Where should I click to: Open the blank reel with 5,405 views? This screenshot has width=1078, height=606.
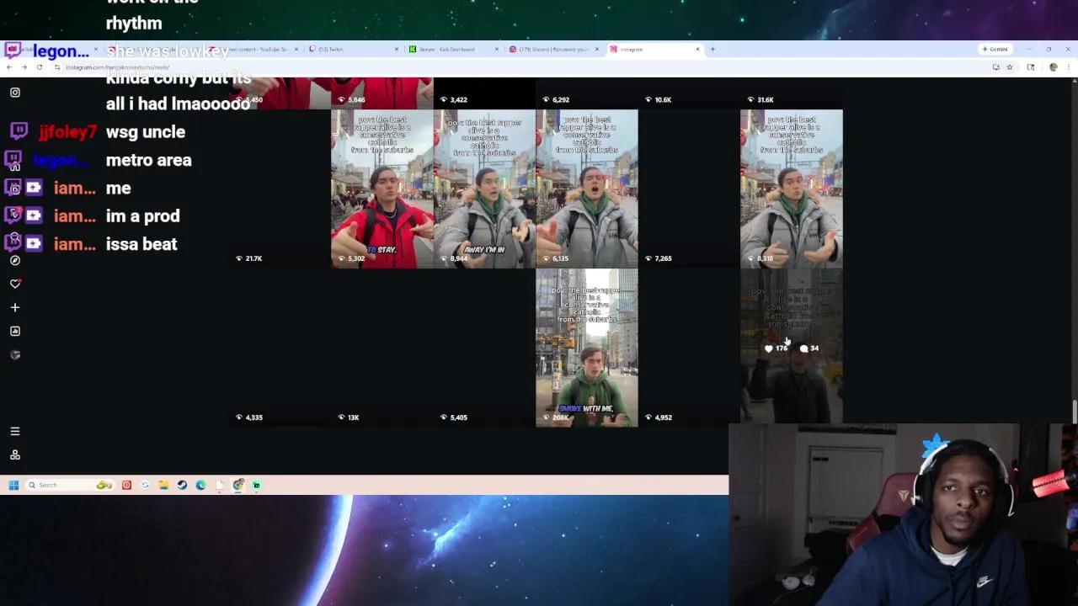(x=484, y=348)
